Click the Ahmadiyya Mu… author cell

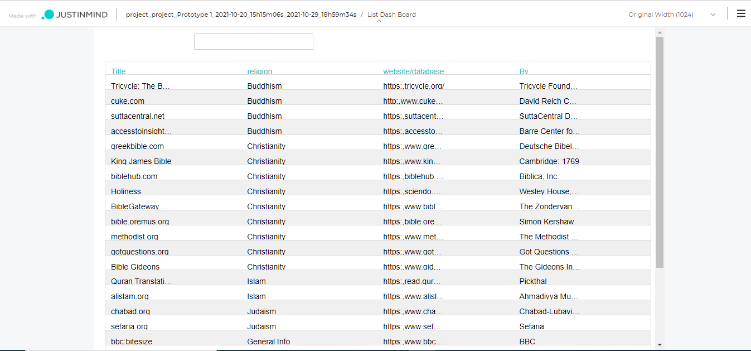[549, 296]
